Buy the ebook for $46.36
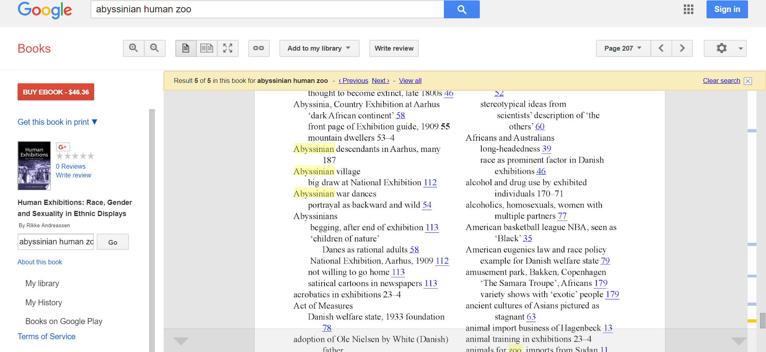Screen dimensions: 766x352 point(56,92)
